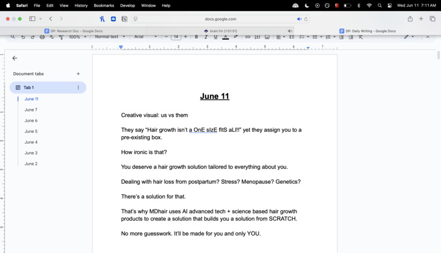Open the Safari share sheet
Screen dimensions: 441x253
pyautogui.click(x=410, y=19)
